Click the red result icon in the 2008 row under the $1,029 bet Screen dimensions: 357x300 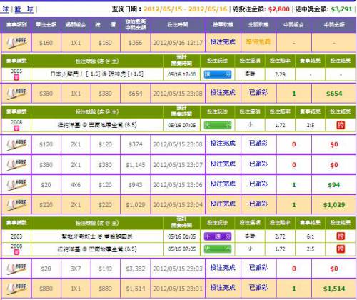pyautogui.click(x=341, y=249)
